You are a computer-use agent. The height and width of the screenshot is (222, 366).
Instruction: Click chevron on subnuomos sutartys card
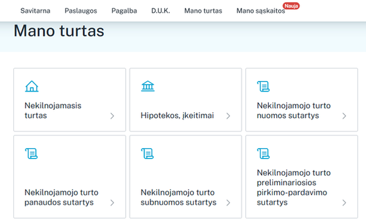click(228, 202)
